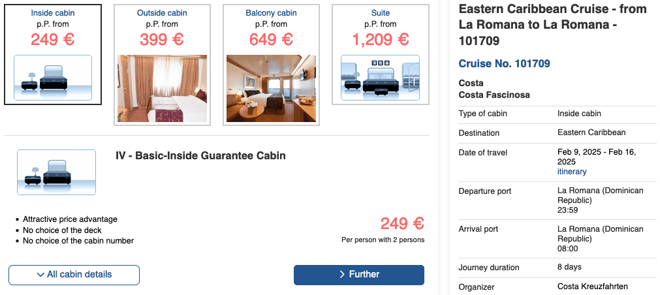
Task: Click the Suite cabin illustration icon
Action: tap(380, 77)
